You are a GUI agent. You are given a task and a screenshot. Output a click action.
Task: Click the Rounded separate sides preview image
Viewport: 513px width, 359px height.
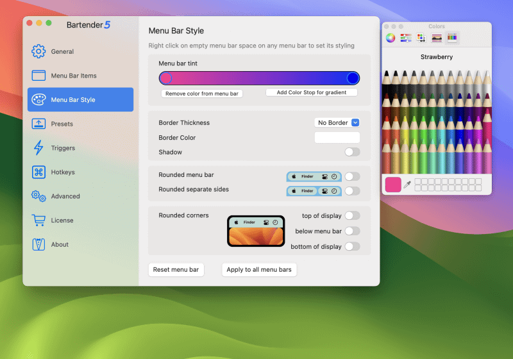tap(314, 191)
